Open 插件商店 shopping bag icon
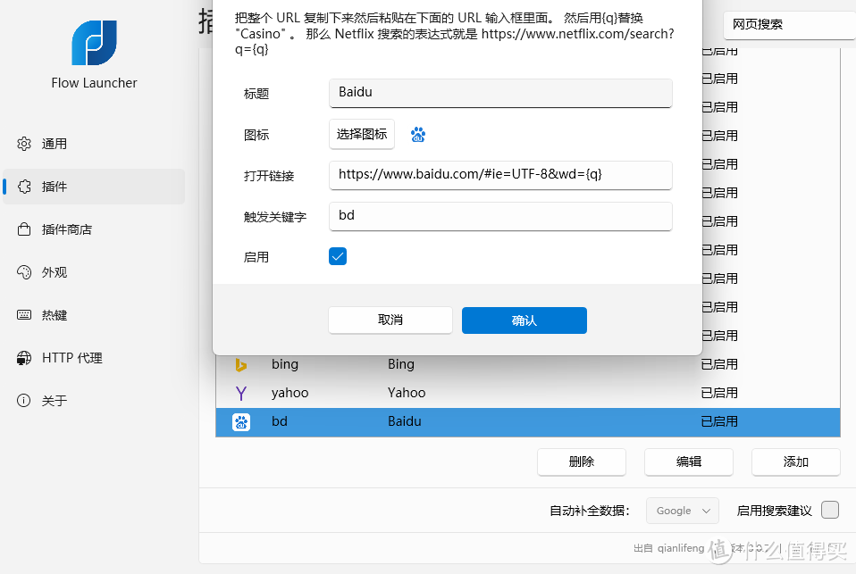The width and height of the screenshot is (856, 574). [x=24, y=229]
